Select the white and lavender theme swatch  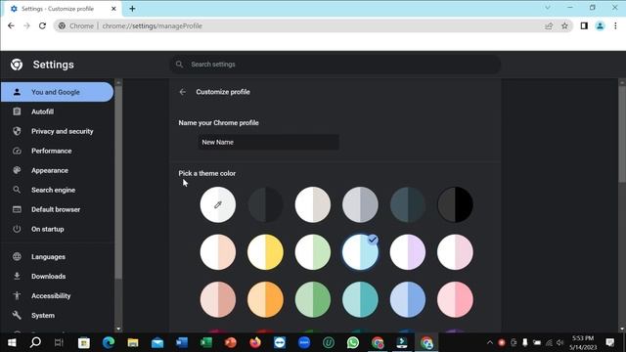pos(408,252)
